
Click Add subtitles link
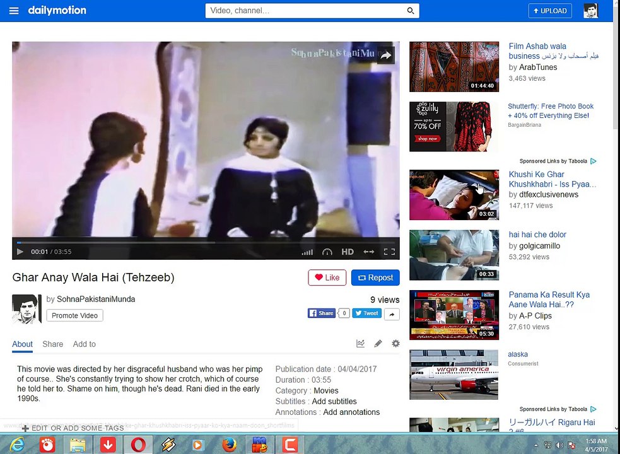(x=334, y=402)
